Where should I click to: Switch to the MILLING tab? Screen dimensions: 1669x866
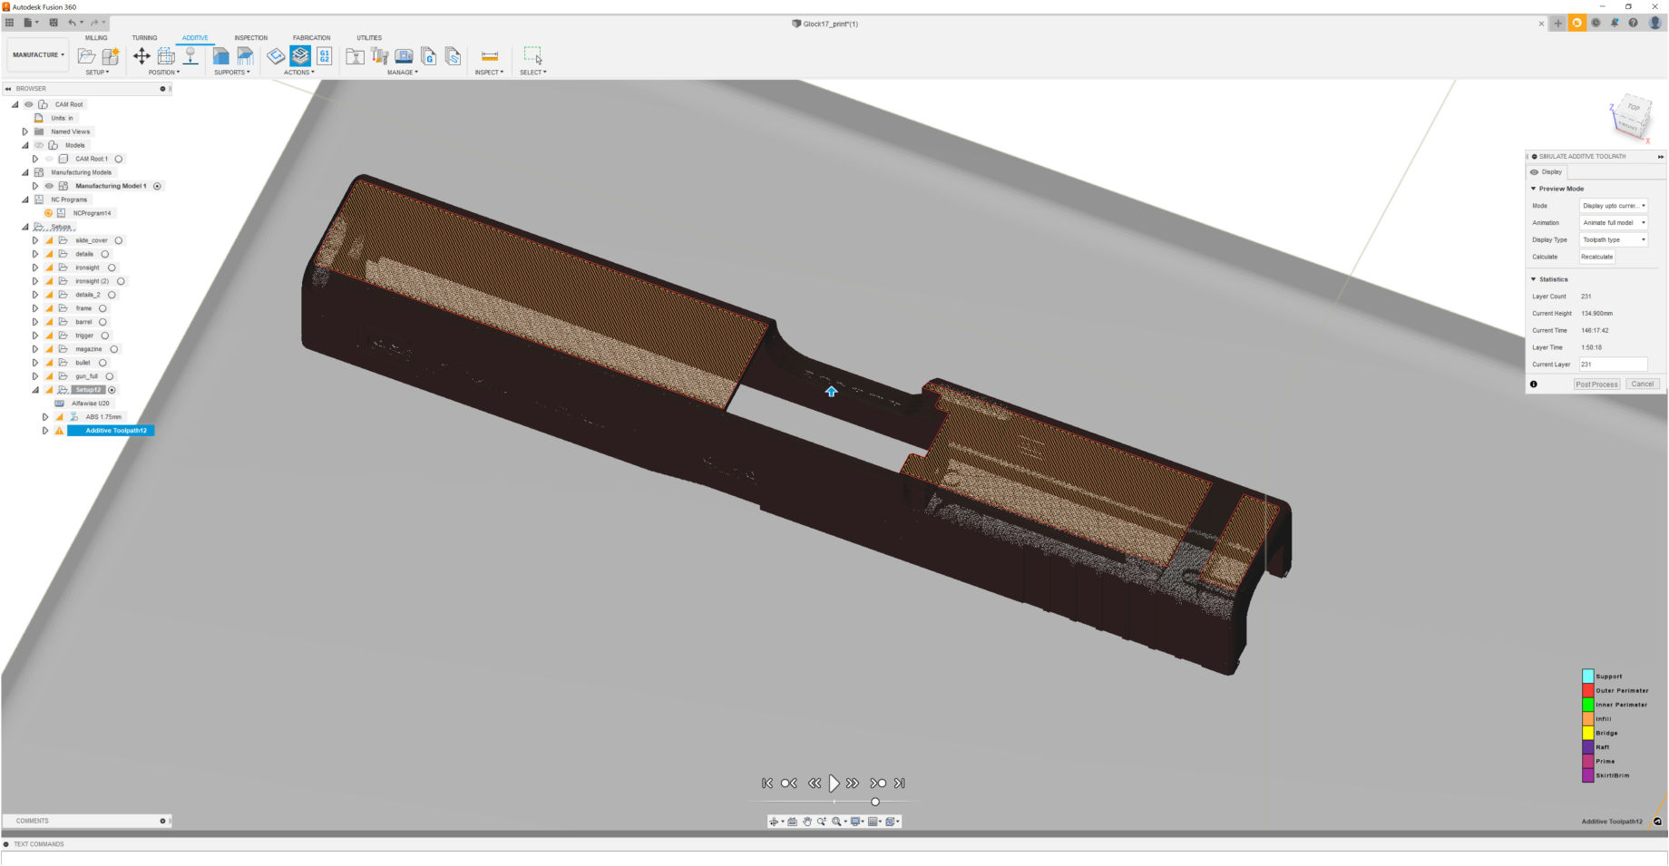(x=96, y=38)
